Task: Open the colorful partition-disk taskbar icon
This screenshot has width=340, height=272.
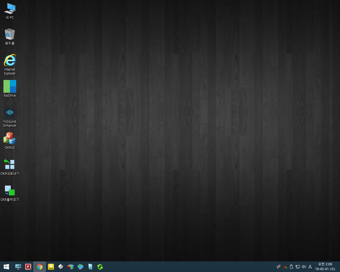Action: (x=71, y=267)
